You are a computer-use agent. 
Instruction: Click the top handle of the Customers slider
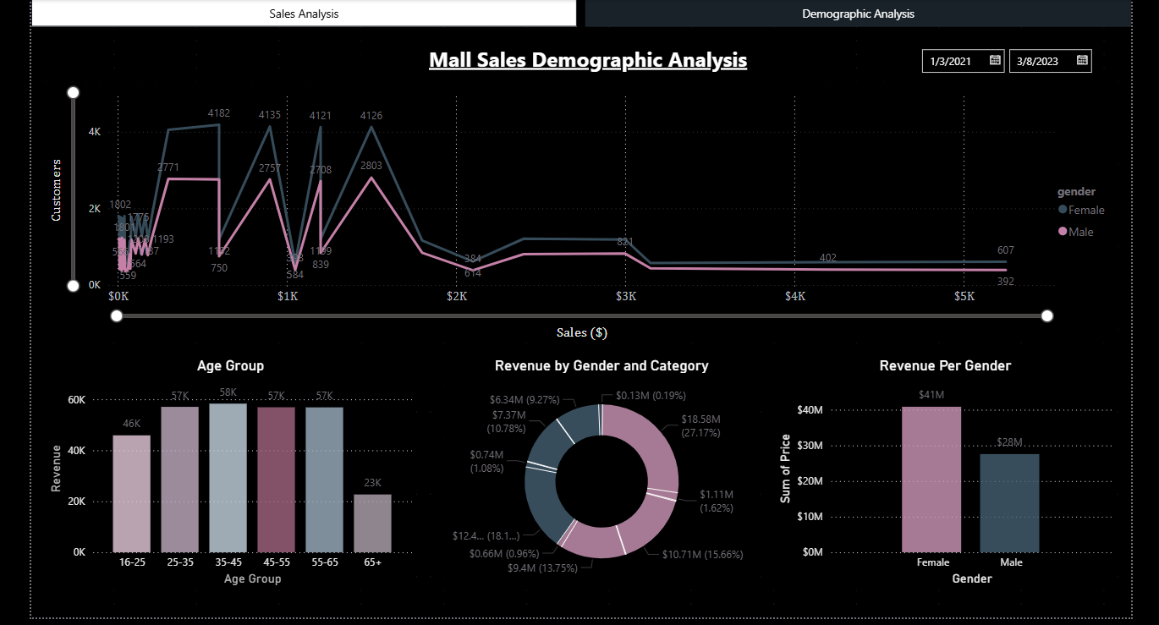click(x=74, y=92)
